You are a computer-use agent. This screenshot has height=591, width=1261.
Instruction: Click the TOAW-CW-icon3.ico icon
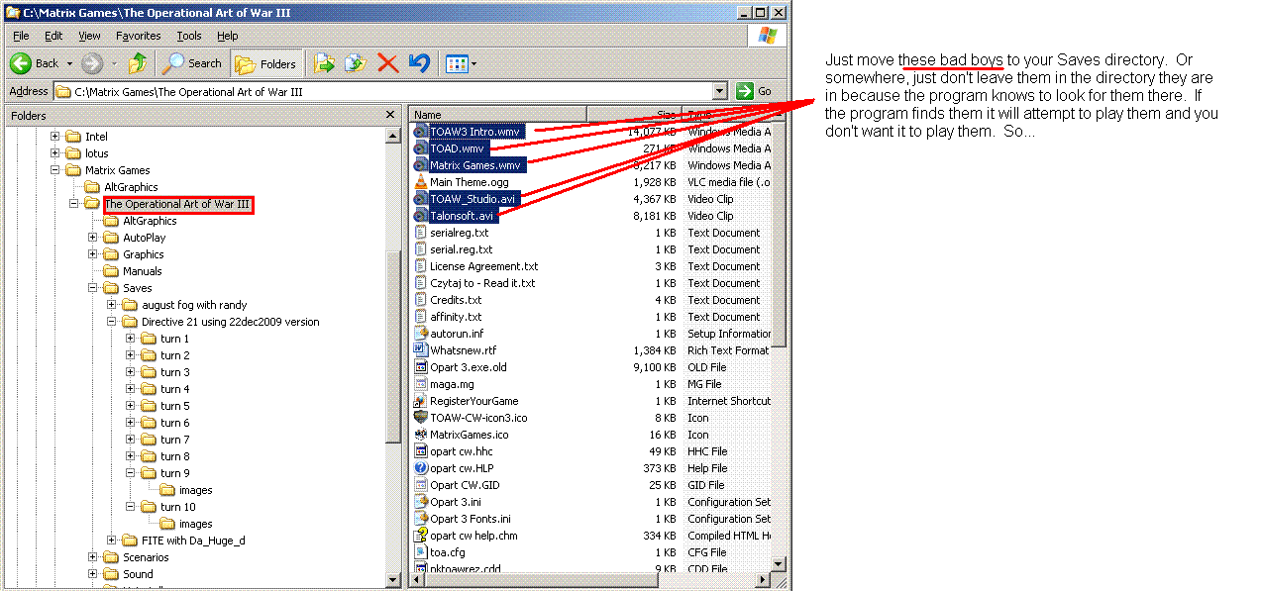click(x=420, y=418)
